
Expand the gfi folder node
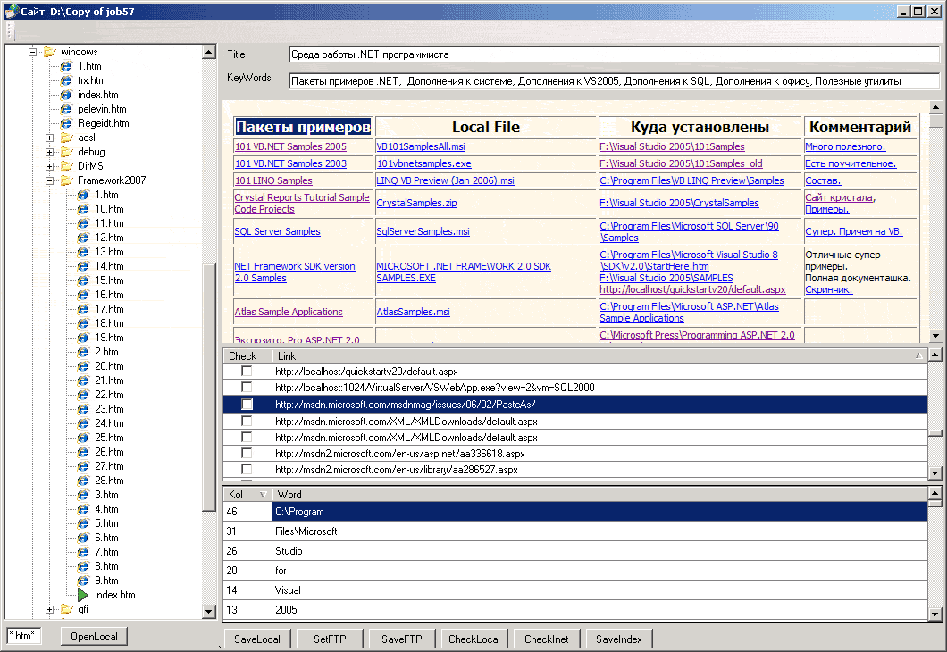(49, 609)
